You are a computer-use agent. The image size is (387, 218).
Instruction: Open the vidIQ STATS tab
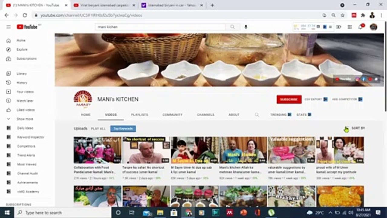point(304,115)
